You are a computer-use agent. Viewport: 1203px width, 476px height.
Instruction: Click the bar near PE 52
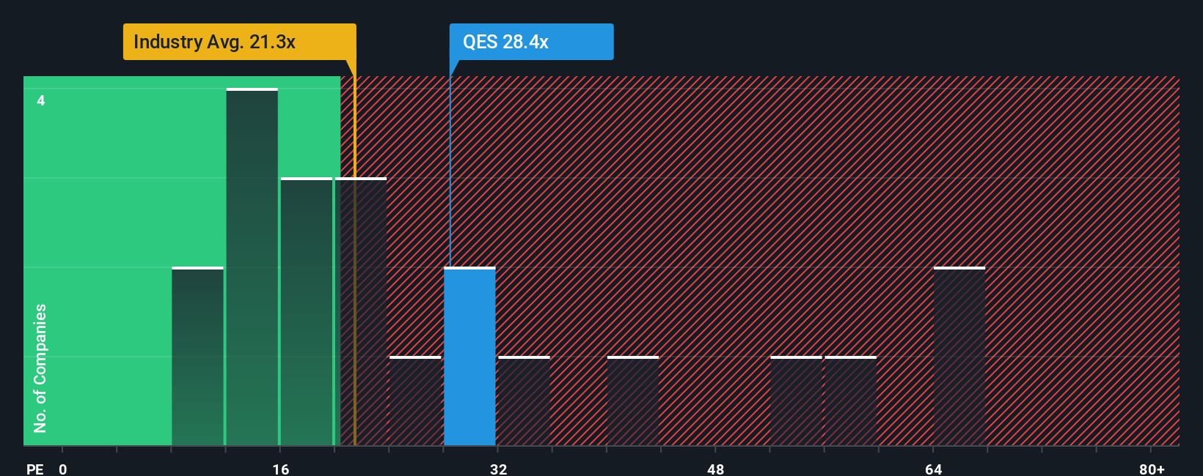tap(796, 401)
